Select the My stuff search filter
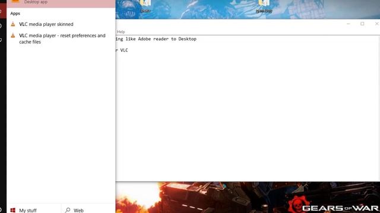The height and width of the screenshot is (213, 380). pyautogui.click(x=34, y=211)
